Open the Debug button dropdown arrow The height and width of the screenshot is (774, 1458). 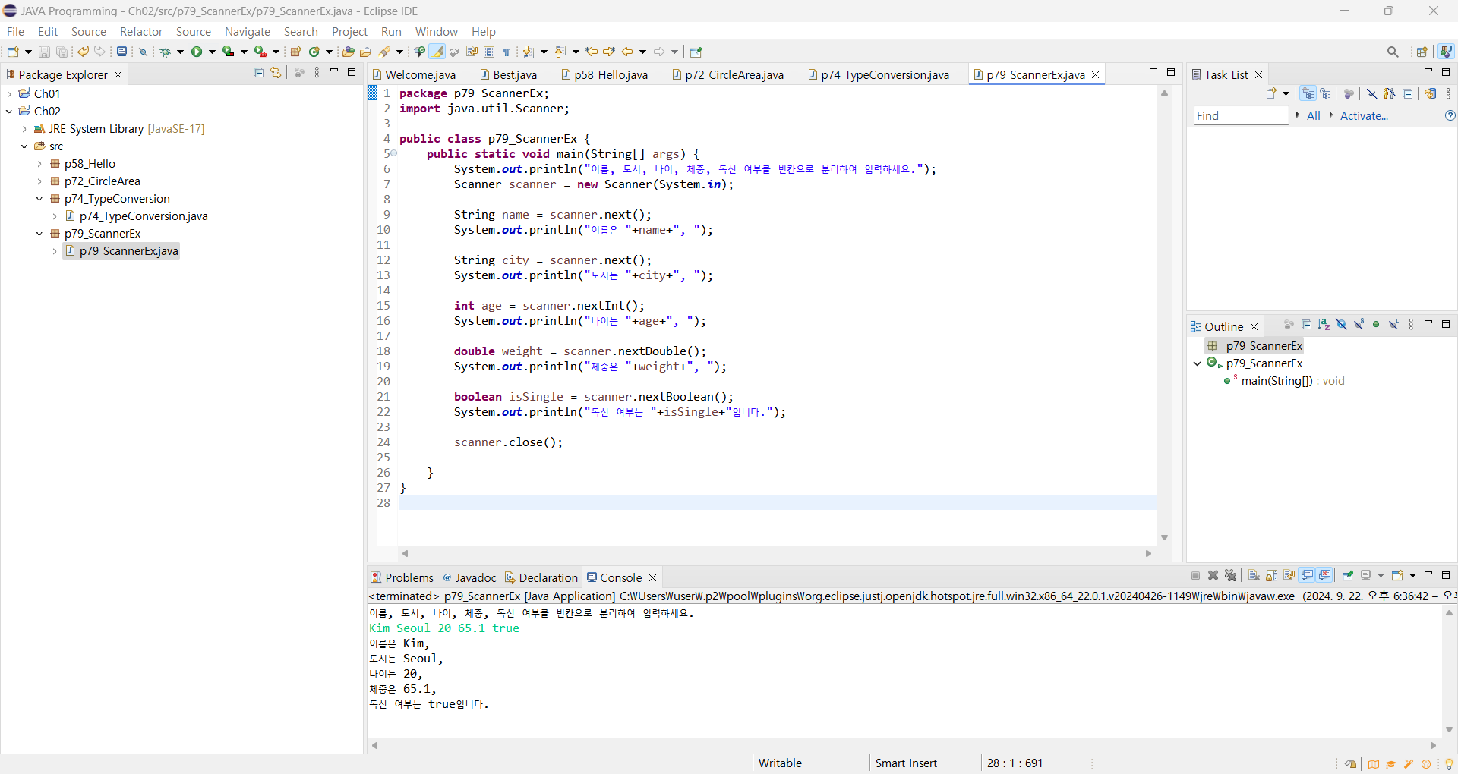180,52
